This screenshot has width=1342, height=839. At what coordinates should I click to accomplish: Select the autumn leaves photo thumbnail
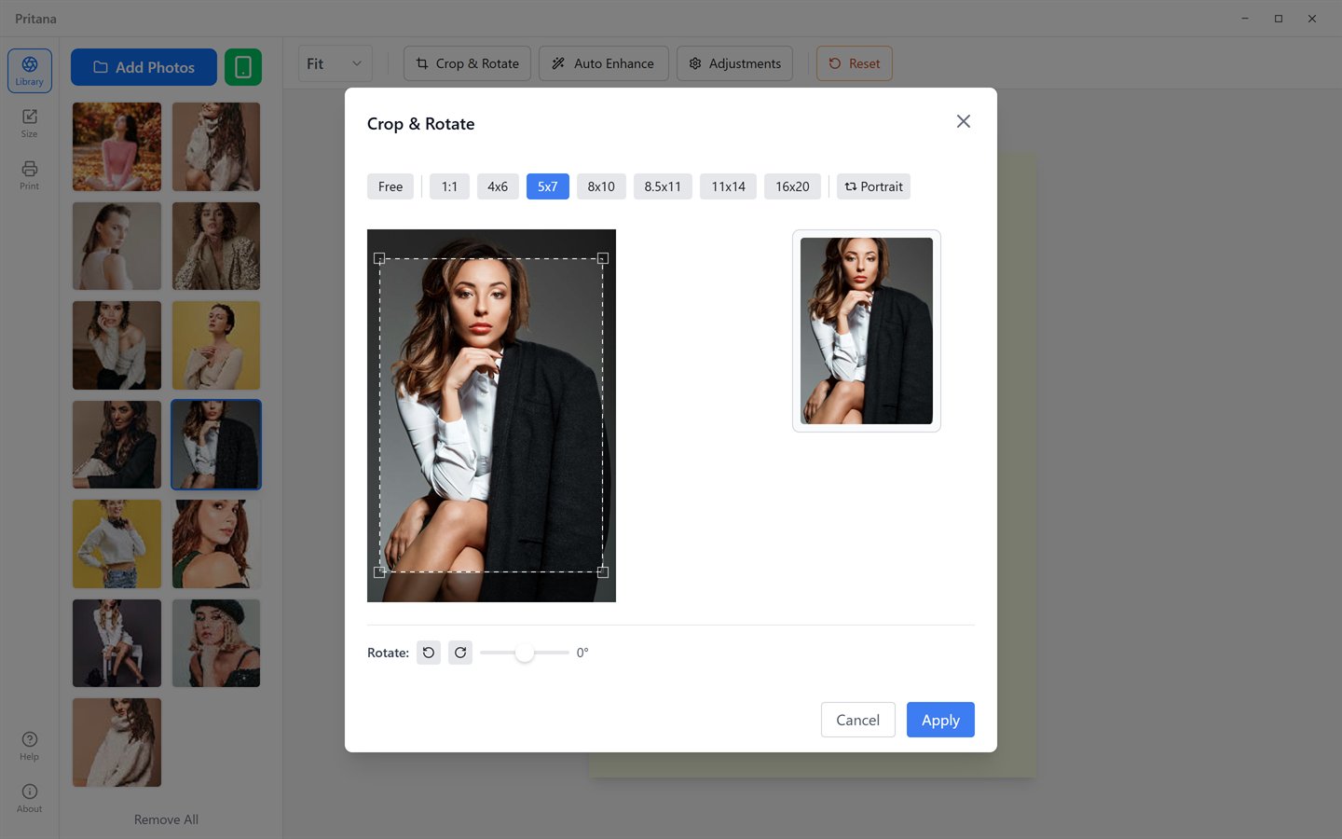tap(116, 146)
